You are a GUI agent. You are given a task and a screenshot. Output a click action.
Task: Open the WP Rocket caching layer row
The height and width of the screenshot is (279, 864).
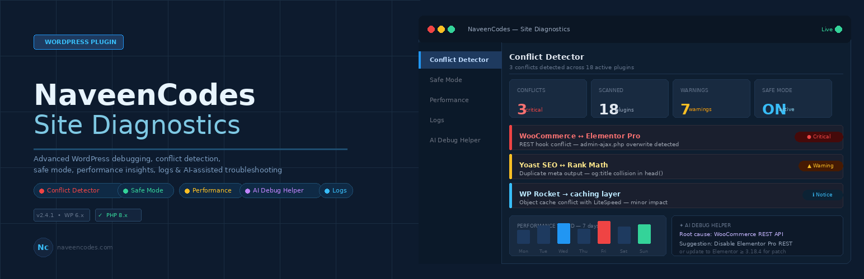[x=676, y=195]
